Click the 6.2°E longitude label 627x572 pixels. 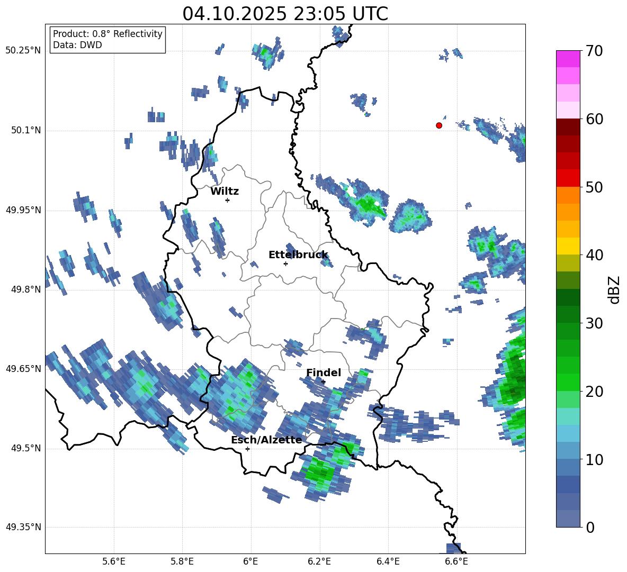pyautogui.click(x=319, y=561)
